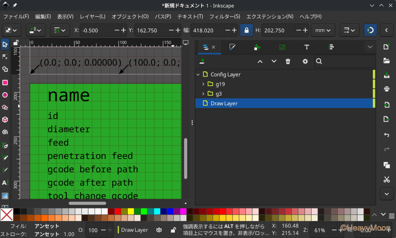
Task: Expand the g19 group
Action: (x=203, y=84)
